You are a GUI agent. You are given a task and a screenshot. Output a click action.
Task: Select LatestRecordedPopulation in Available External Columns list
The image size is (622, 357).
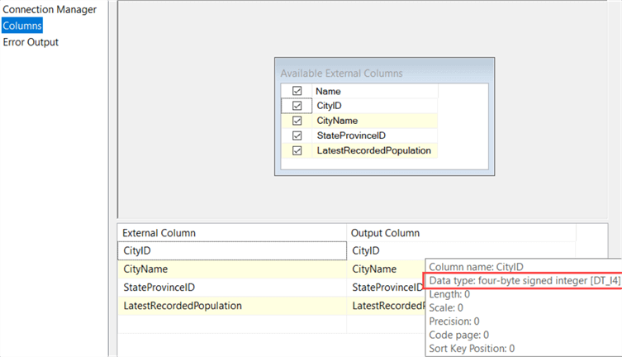pos(375,150)
